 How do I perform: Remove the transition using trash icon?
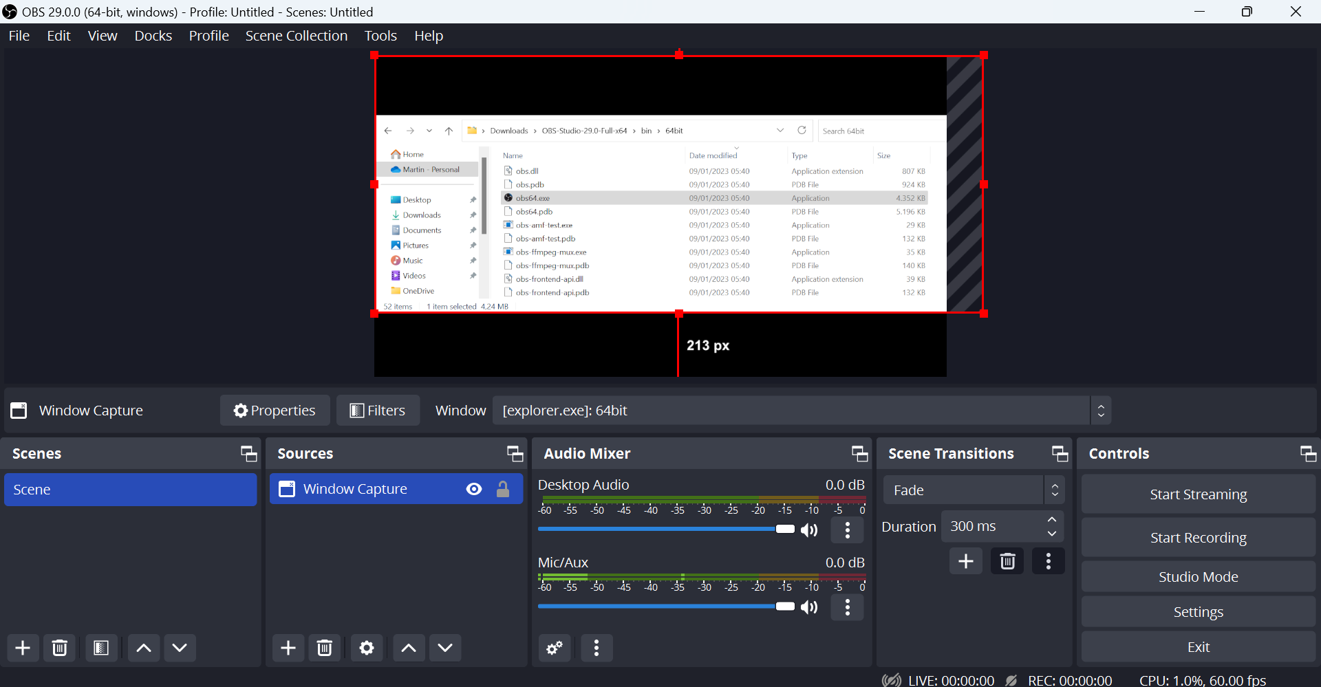coord(1007,561)
